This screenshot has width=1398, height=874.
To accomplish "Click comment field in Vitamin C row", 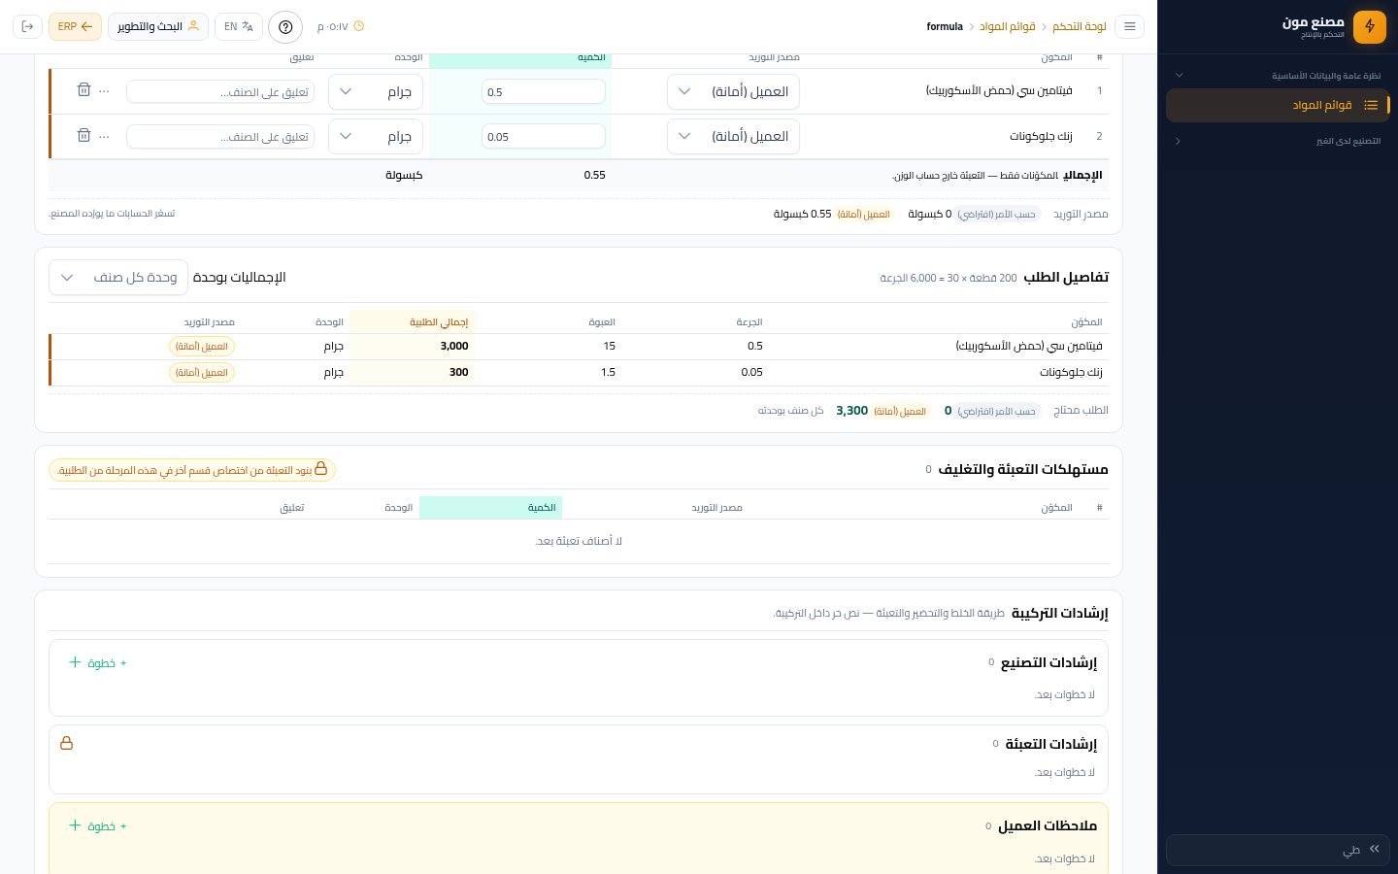I will tap(220, 91).
